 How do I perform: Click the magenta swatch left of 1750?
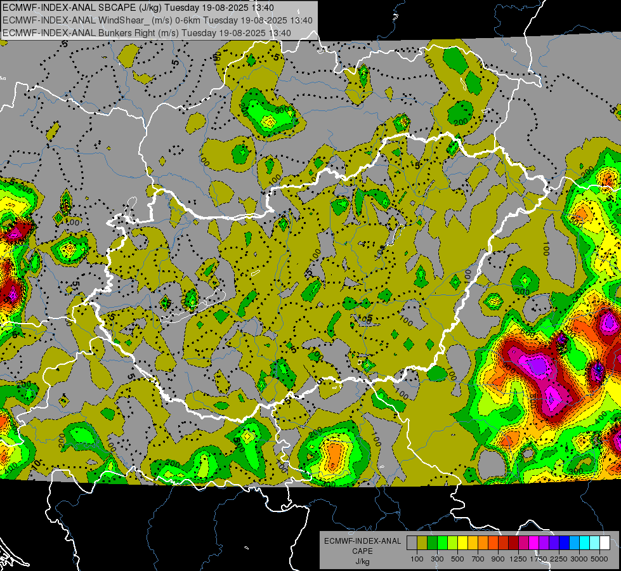tap(534, 542)
